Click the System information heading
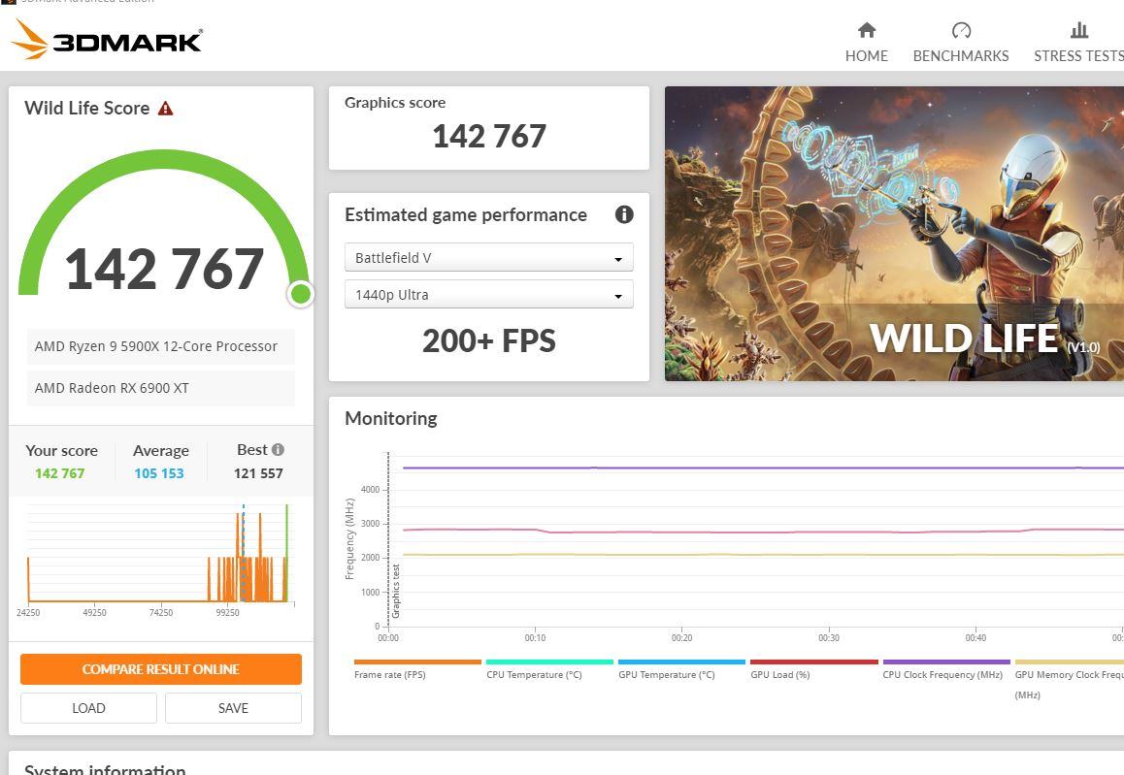The height and width of the screenshot is (775, 1124). [105, 768]
